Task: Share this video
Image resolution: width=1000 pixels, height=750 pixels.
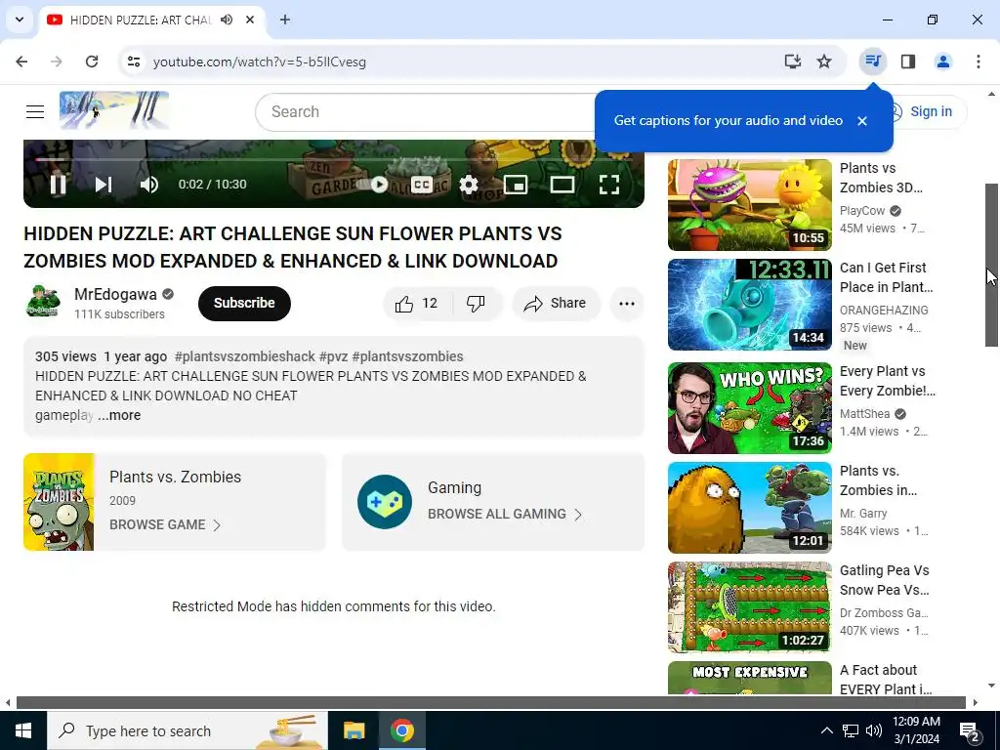Action: (556, 304)
